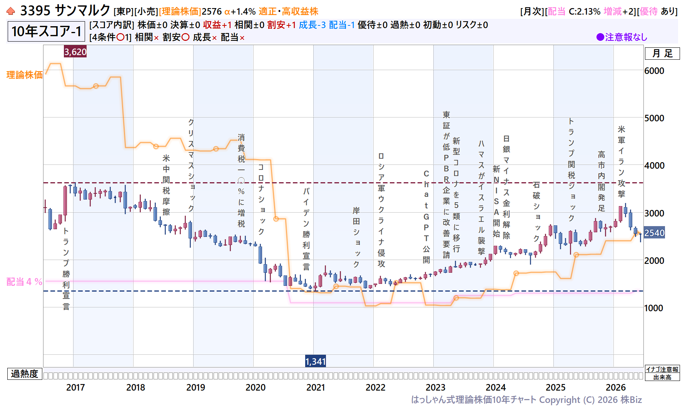
Task: Select the 適正・高収益株 rating label
Action: tap(289, 12)
